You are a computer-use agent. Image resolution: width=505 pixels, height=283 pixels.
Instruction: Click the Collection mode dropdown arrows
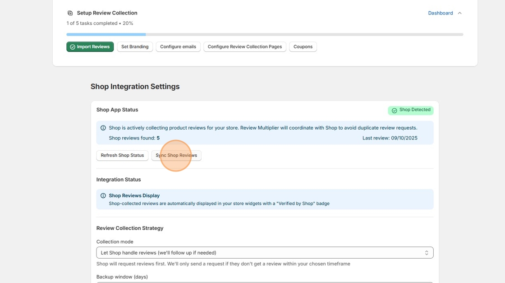point(427,253)
